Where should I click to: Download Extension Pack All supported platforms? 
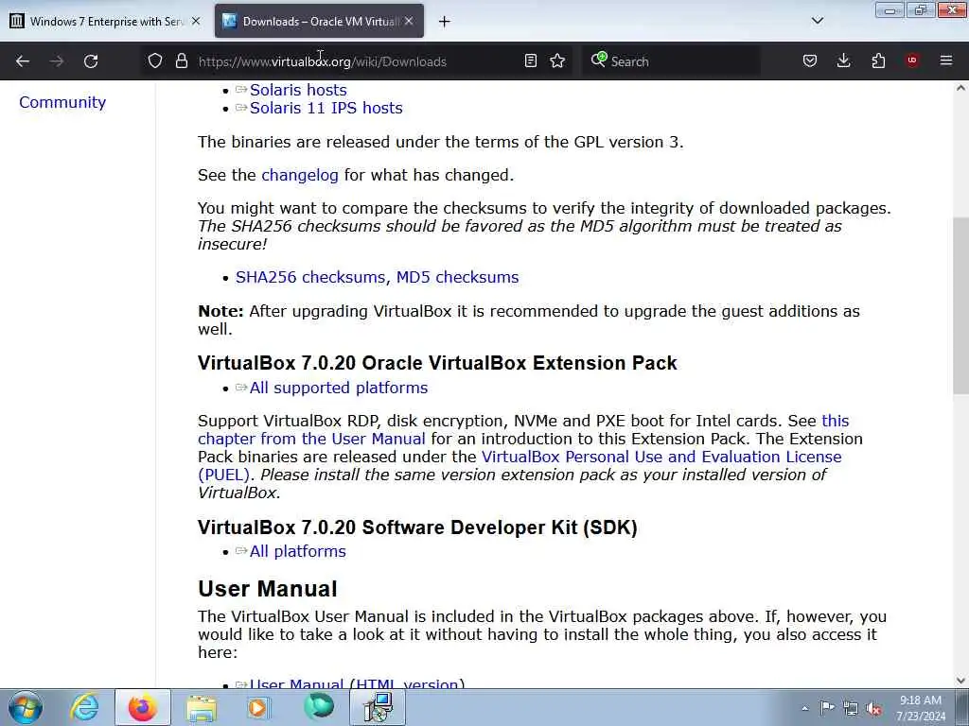339,388
